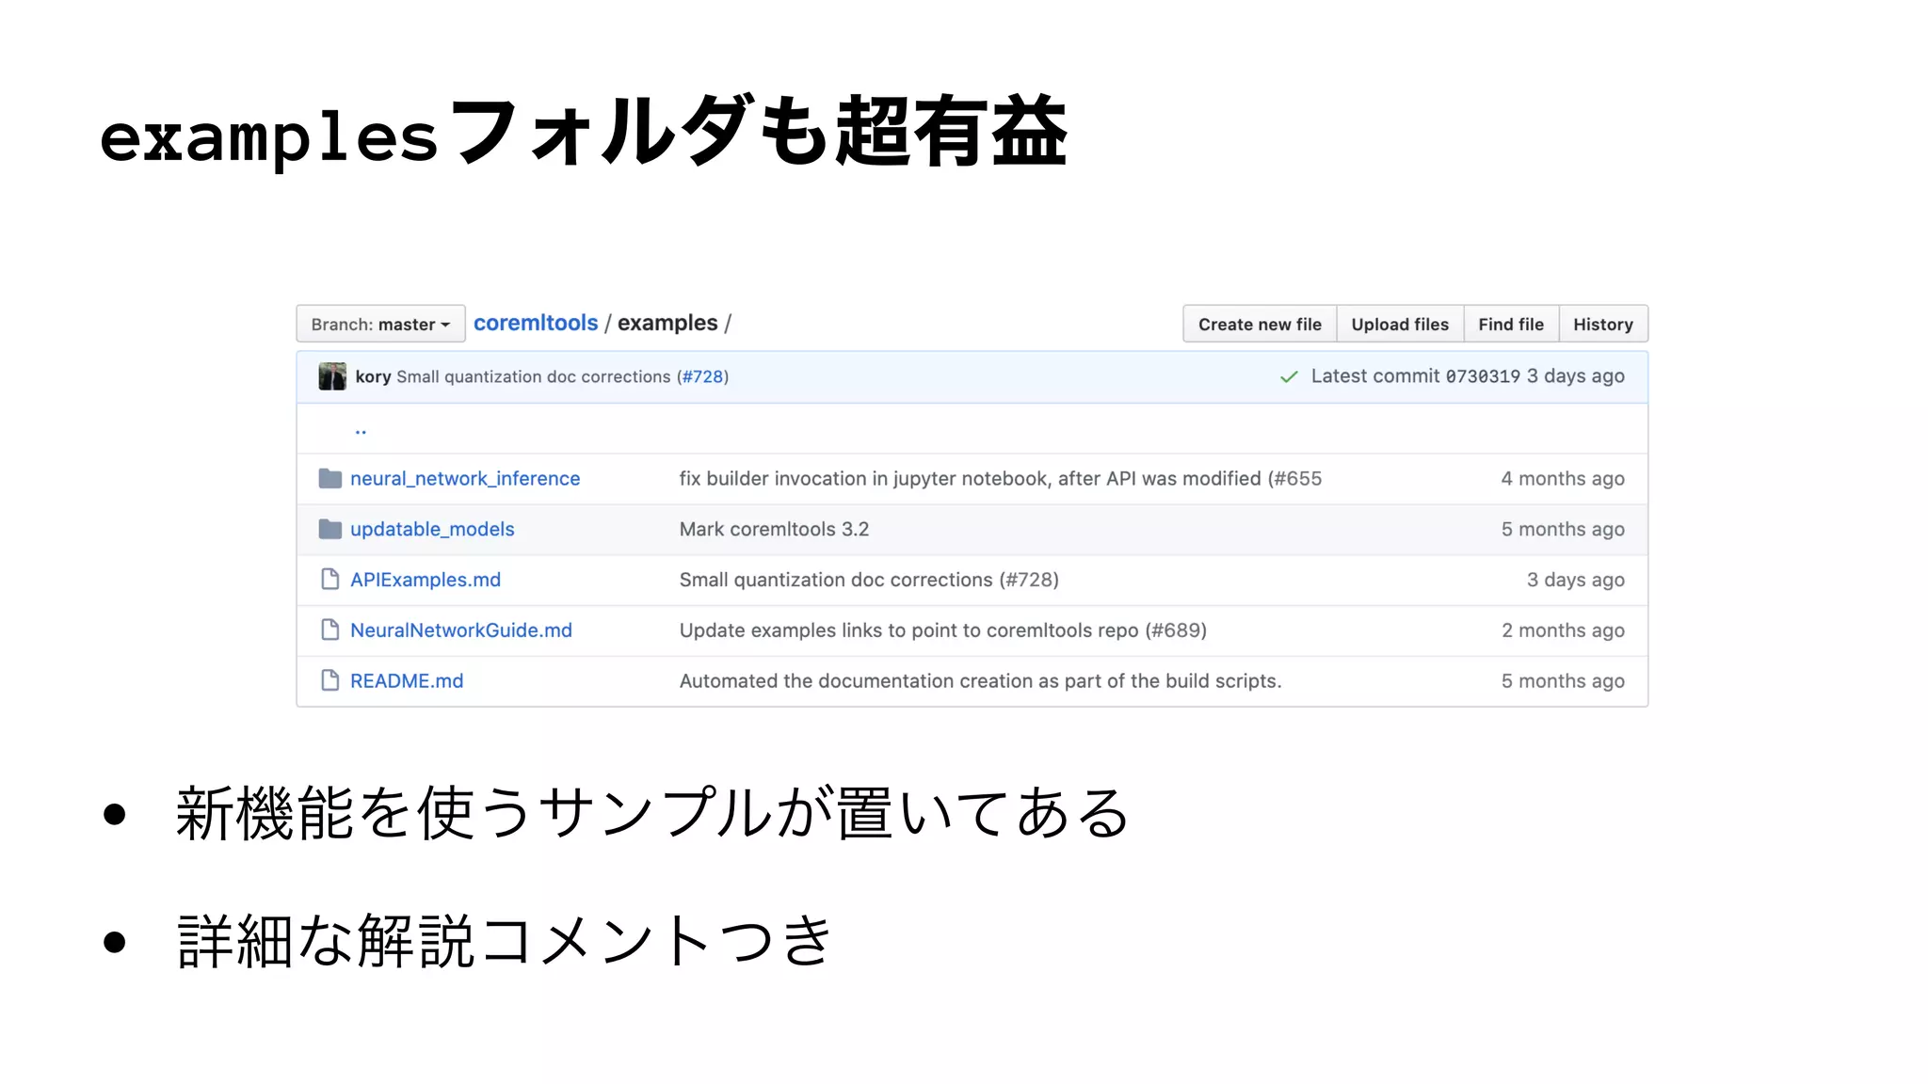Go to coremltools breadcrumb link

click(x=535, y=323)
